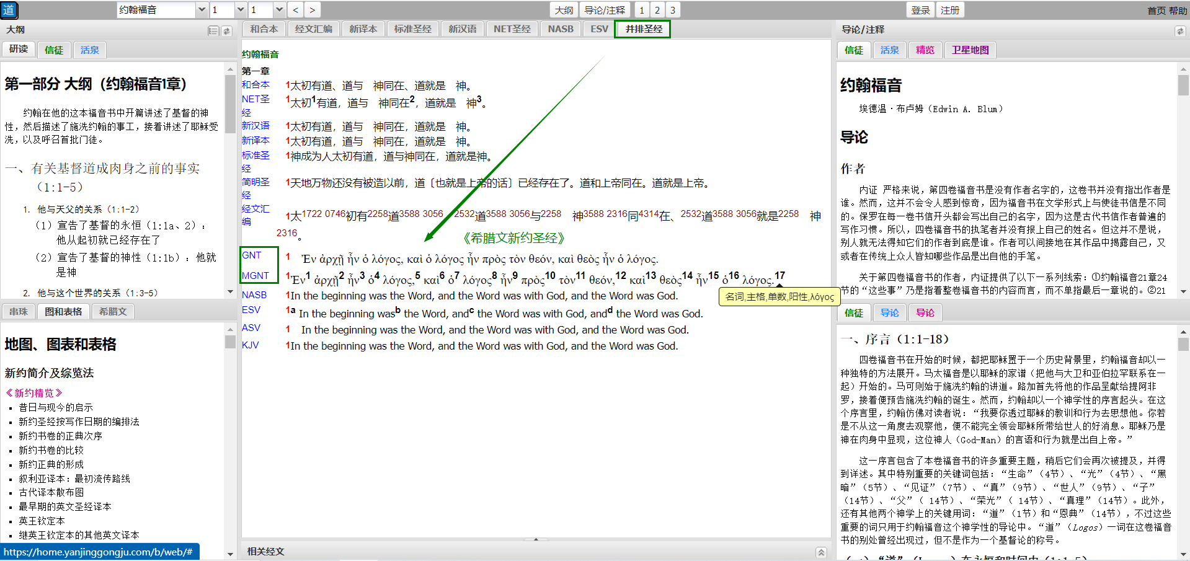Viewport: 1190px width, 561px height.
Task: Go to previous chapter with the < button
Action: tap(296, 10)
